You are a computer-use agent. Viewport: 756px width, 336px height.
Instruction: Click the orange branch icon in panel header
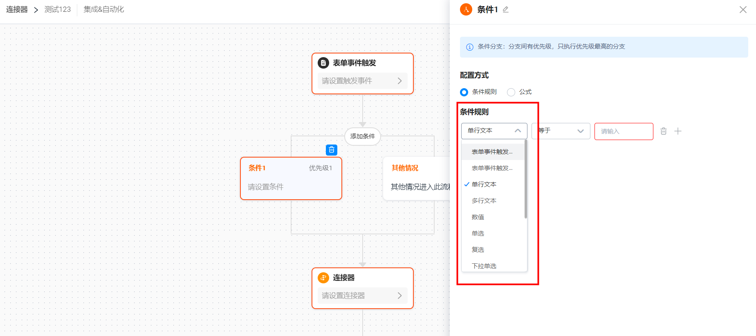466,9
